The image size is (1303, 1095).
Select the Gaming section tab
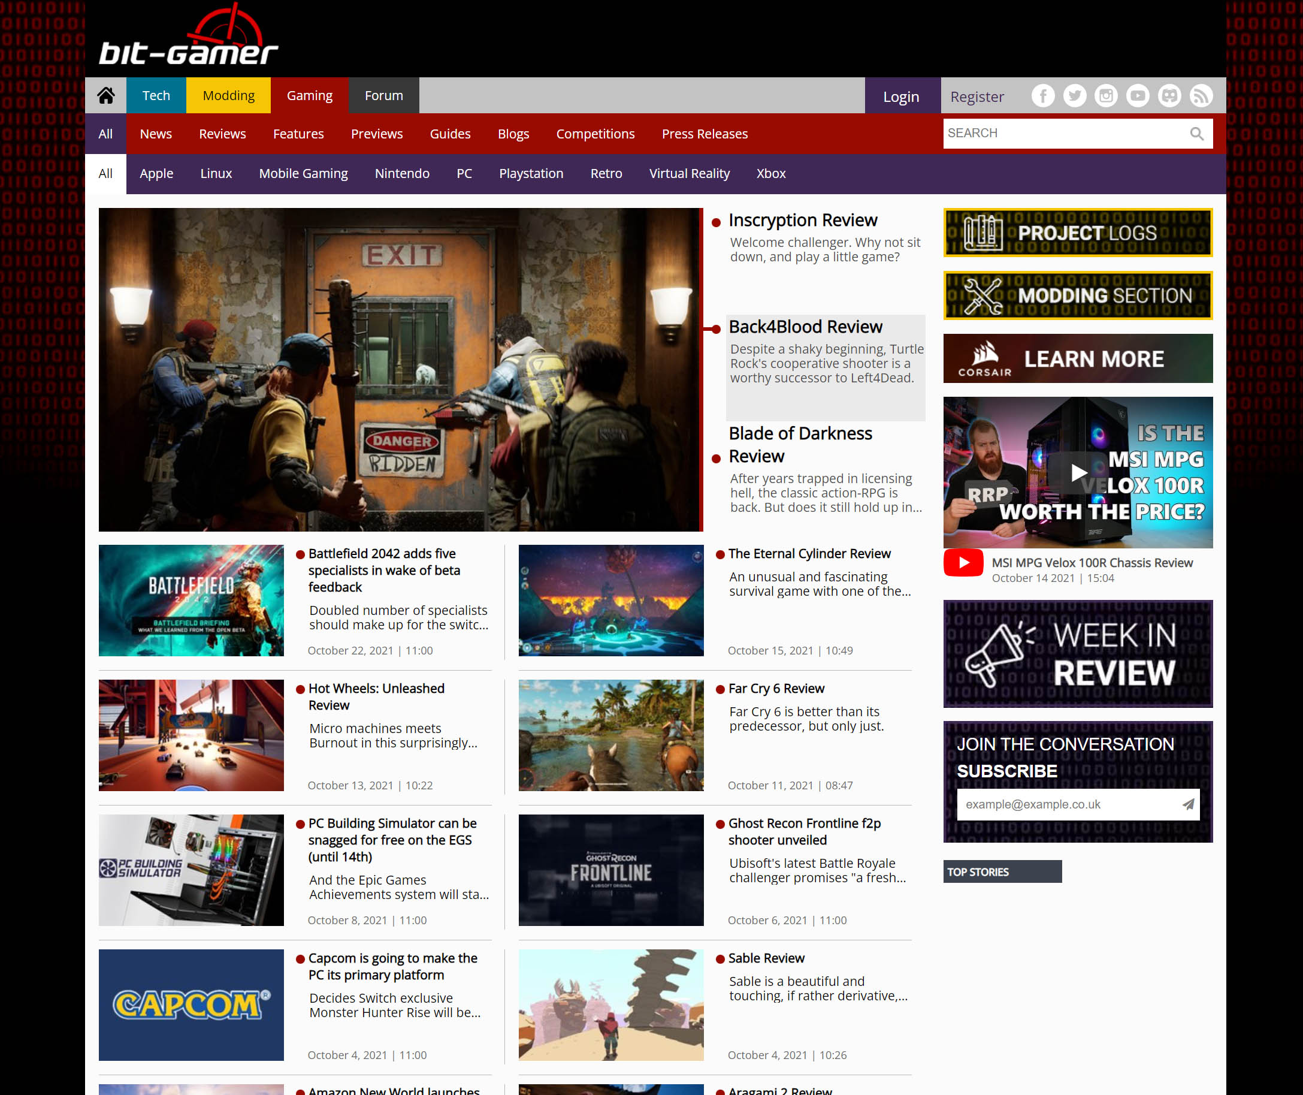pyautogui.click(x=309, y=96)
